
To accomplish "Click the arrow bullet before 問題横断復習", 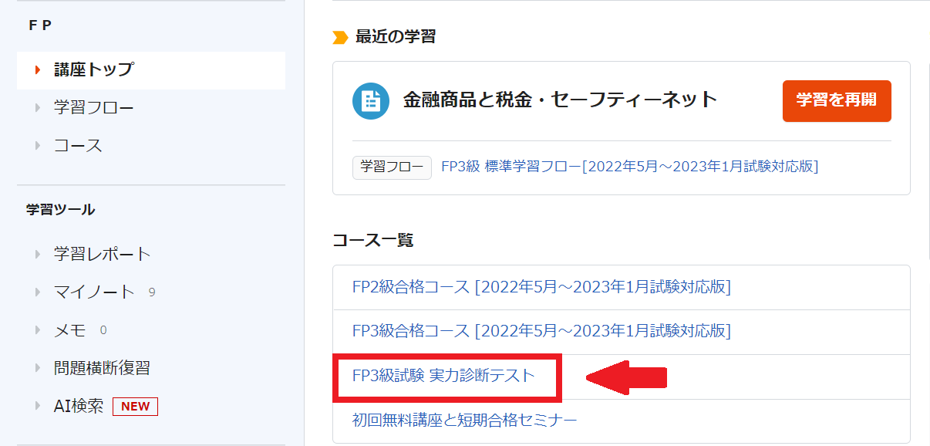I will (38, 368).
